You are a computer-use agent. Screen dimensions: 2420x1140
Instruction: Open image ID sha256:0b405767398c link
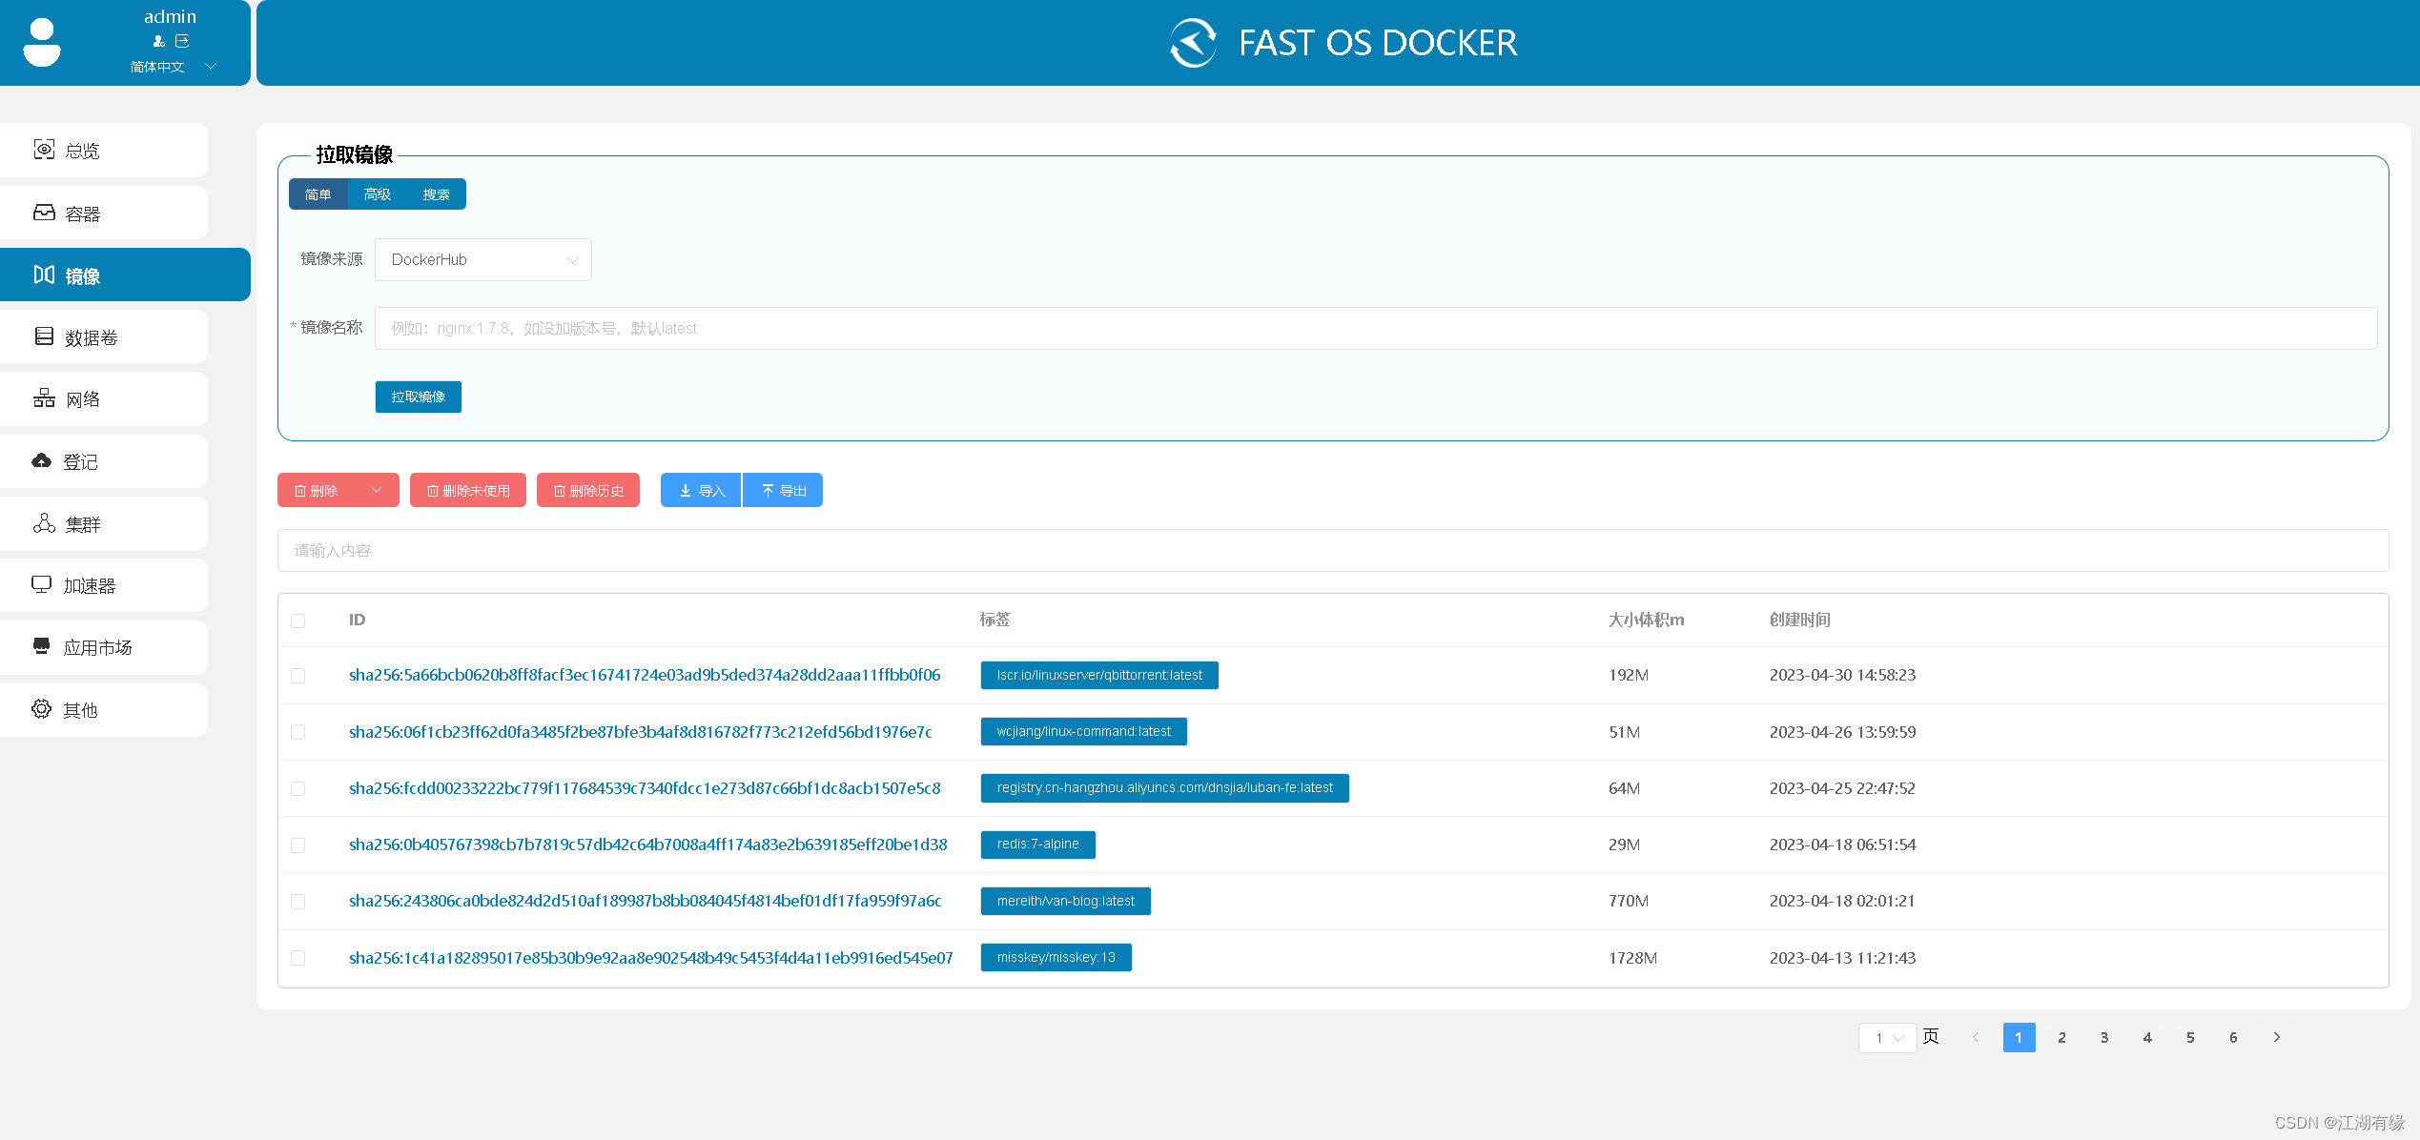tap(648, 845)
